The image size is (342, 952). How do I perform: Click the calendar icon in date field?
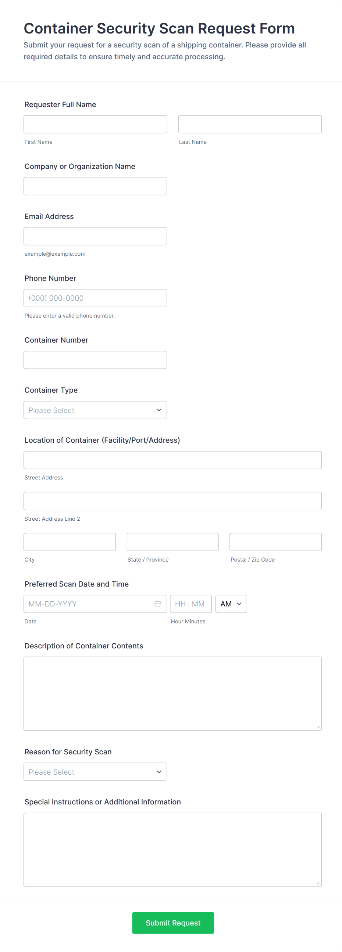[158, 604]
